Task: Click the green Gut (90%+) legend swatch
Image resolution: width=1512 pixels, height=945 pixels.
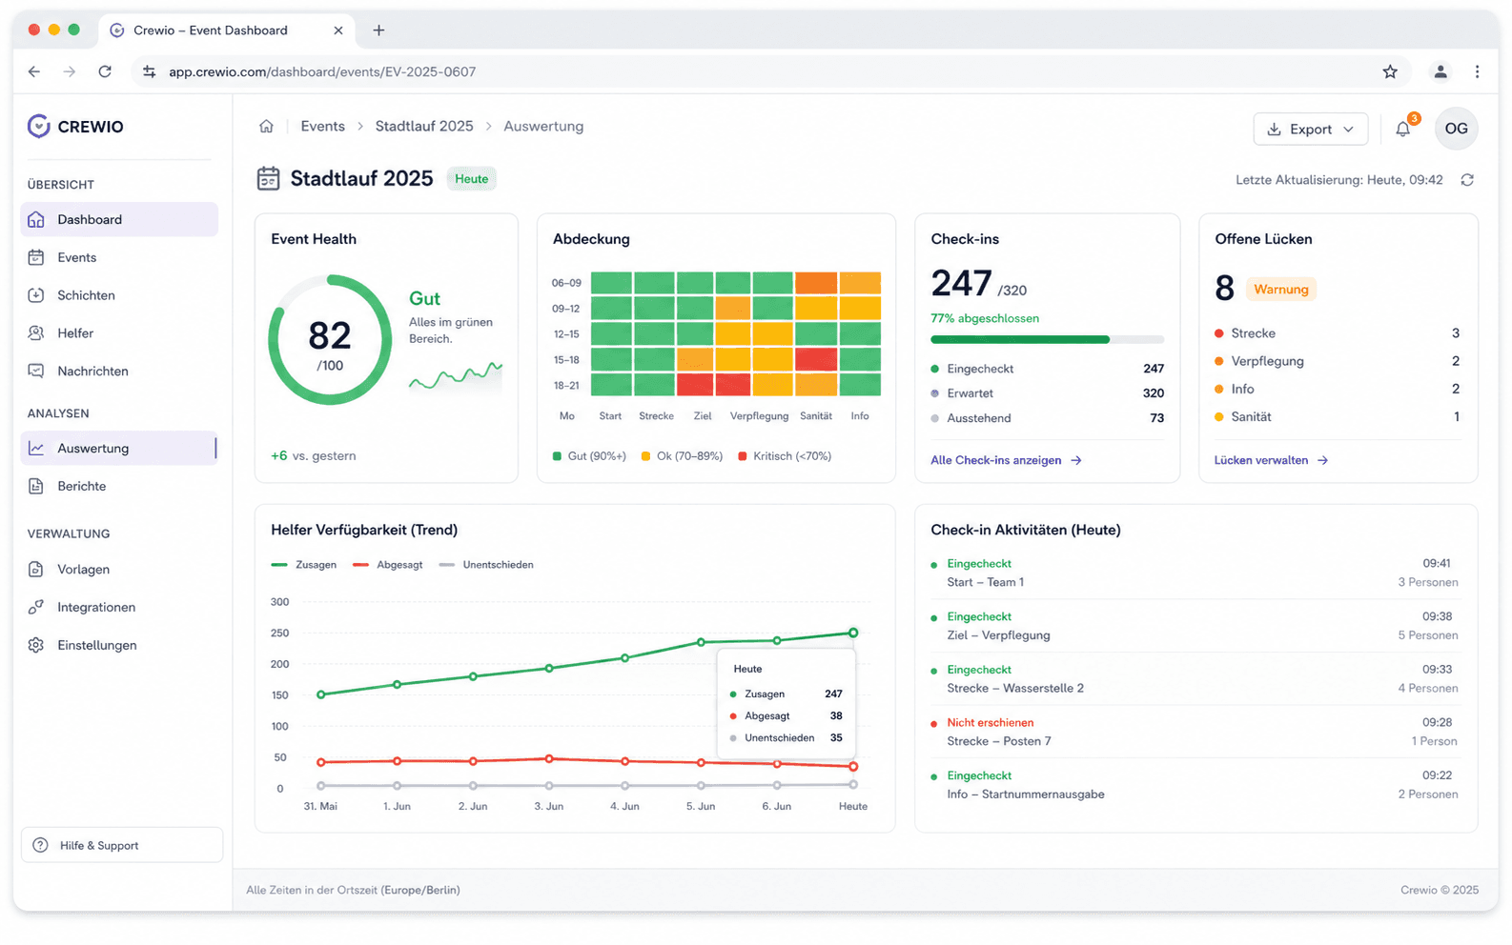Action: (557, 456)
